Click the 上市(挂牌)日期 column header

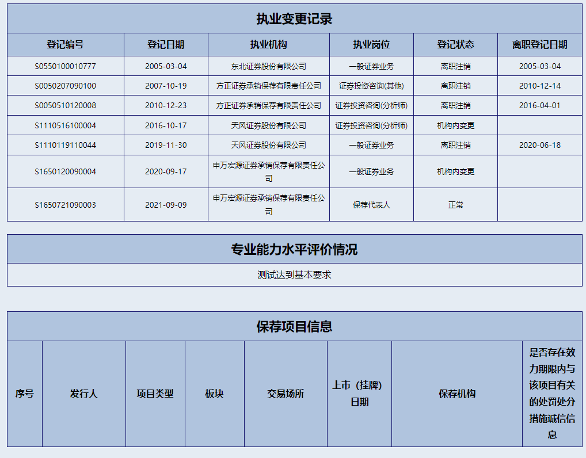coord(359,394)
